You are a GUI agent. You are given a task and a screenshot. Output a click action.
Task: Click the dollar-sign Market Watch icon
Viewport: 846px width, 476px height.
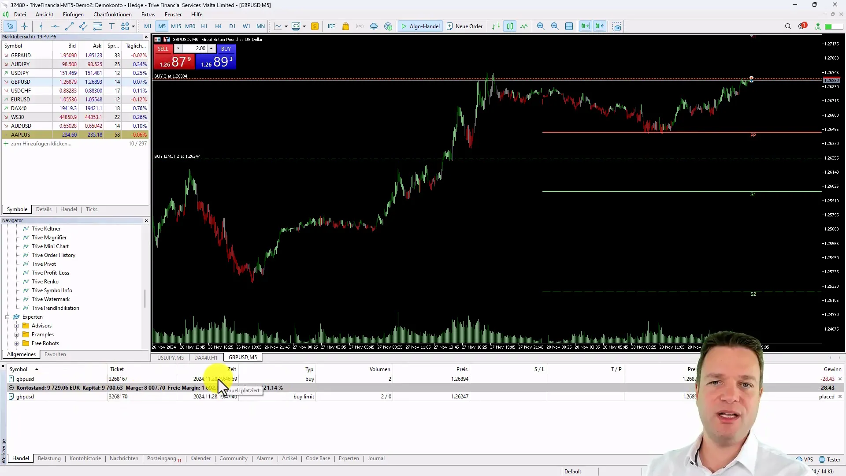[315, 26]
